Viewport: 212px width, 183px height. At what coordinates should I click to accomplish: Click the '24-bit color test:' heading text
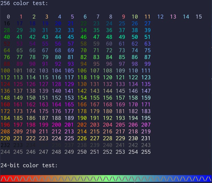coord(29,165)
